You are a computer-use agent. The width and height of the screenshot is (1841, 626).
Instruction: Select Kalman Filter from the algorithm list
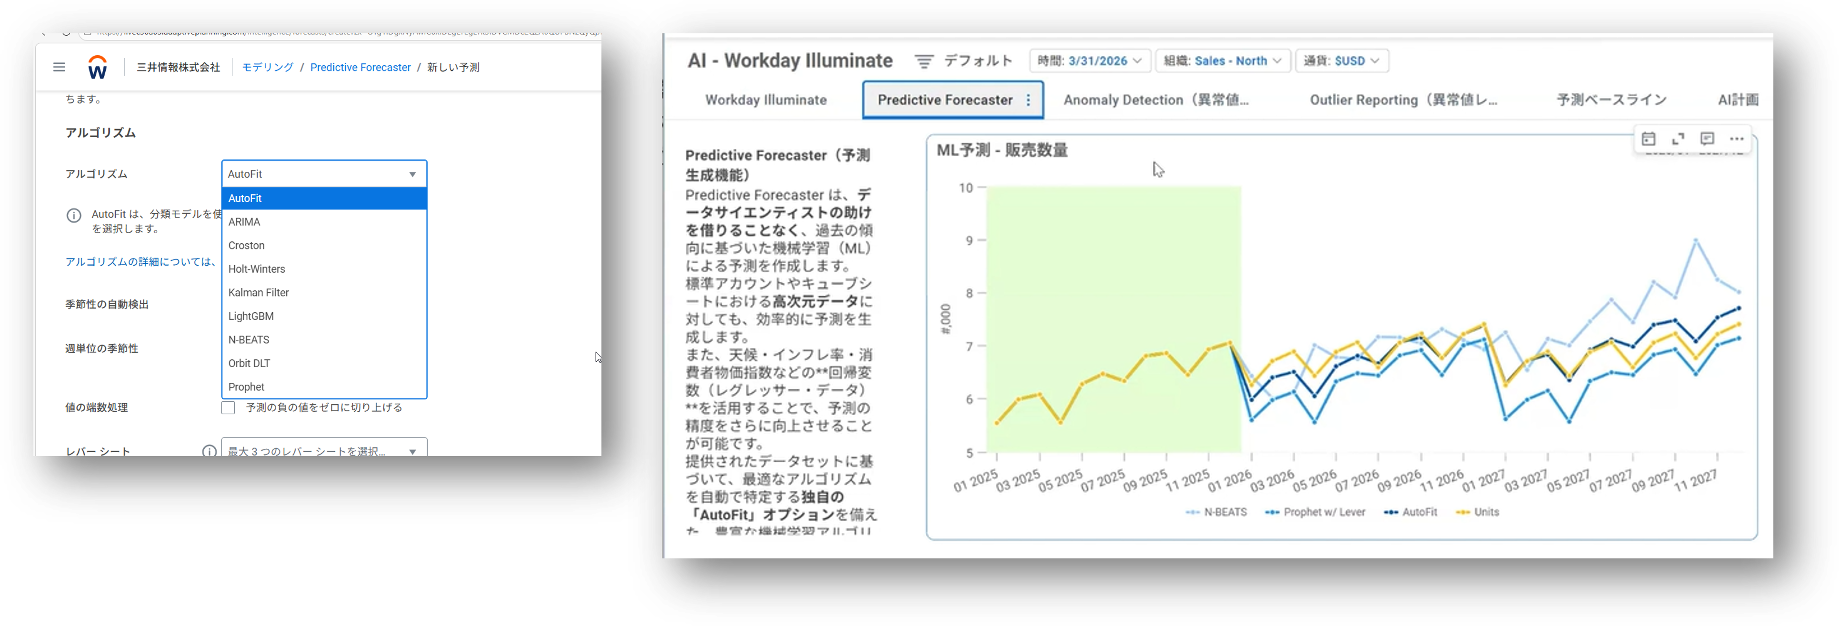[324, 293]
